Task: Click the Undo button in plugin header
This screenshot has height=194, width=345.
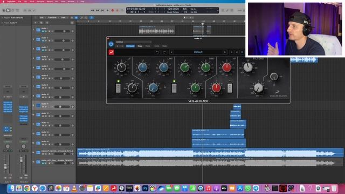Action: point(157,46)
